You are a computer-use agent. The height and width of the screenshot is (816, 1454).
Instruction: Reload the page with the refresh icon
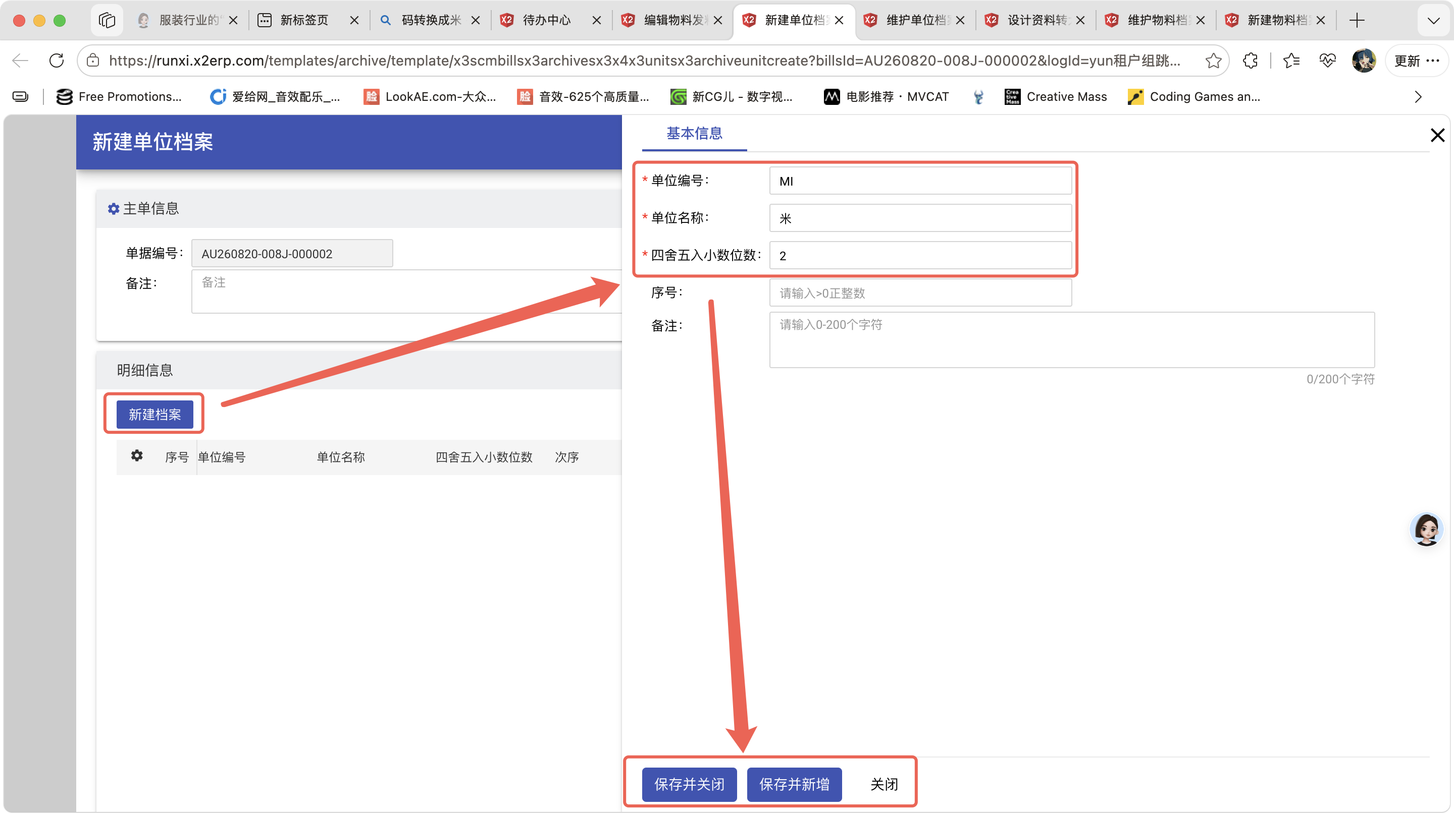click(57, 61)
